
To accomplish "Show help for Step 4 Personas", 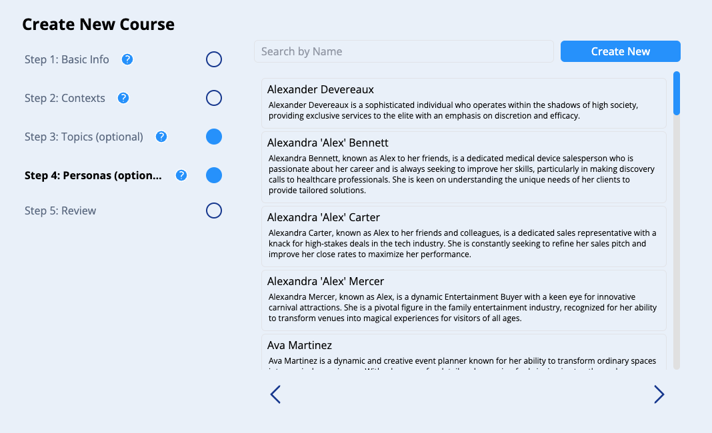I will [x=181, y=175].
